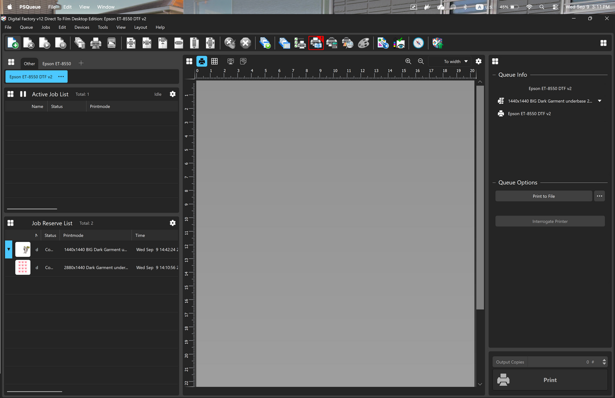The height and width of the screenshot is (398, 615).
Task: Open the panel menu icon beside Job Reserve List
Action: 10,223
